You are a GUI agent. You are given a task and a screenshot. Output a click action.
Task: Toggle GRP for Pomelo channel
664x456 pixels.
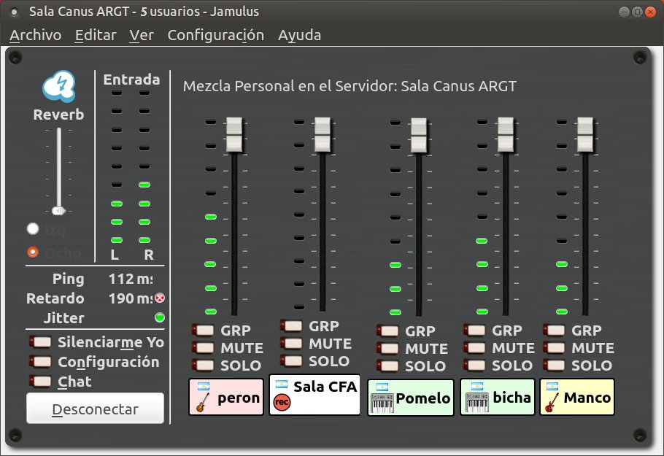coord(387,331)
